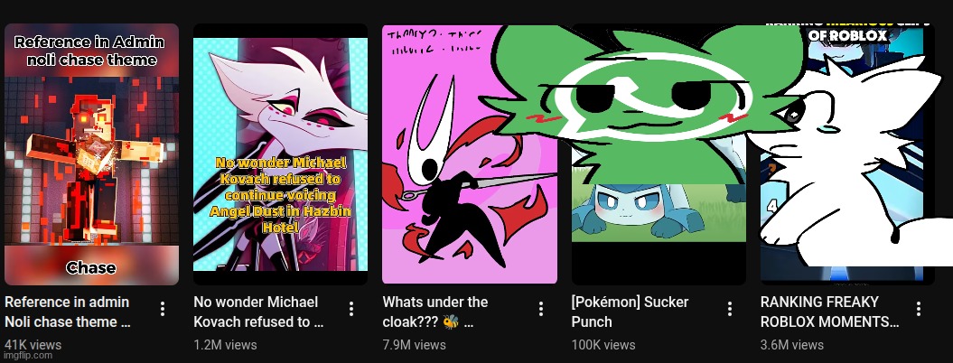Click the title Whats under the cloak???
This screenshot has width=953, height=363.
pyautogui.click(x=435, y=312)
